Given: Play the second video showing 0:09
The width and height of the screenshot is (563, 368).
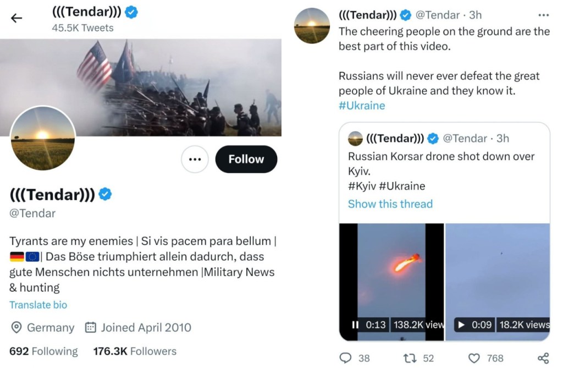Looking at the screenshot, I should pyautogui.click(x=461, y=325).
